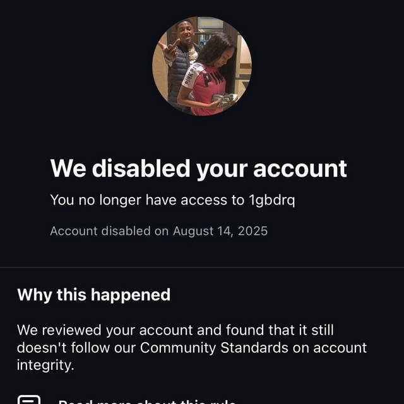Select the date August 14, 2025
The width and height of the screenshot is (404, 404).
[220, 231]
